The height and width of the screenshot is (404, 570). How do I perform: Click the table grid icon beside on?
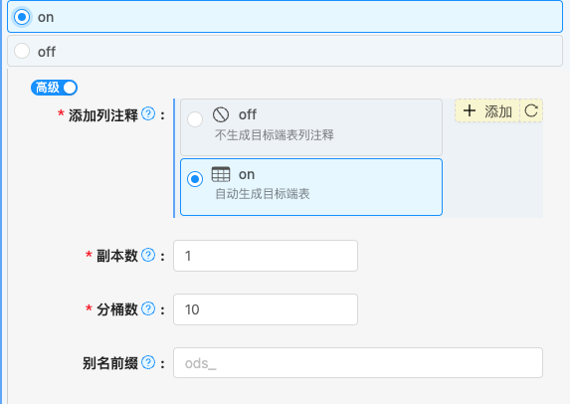click(221, 174)
